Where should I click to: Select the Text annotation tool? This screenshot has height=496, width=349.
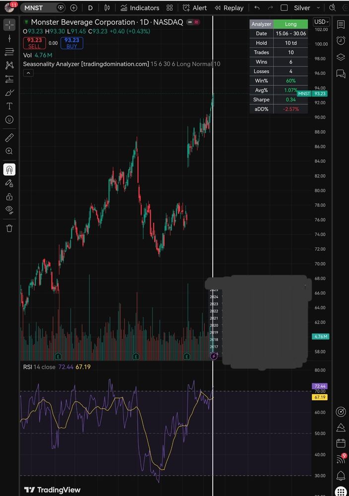[9, 106]
